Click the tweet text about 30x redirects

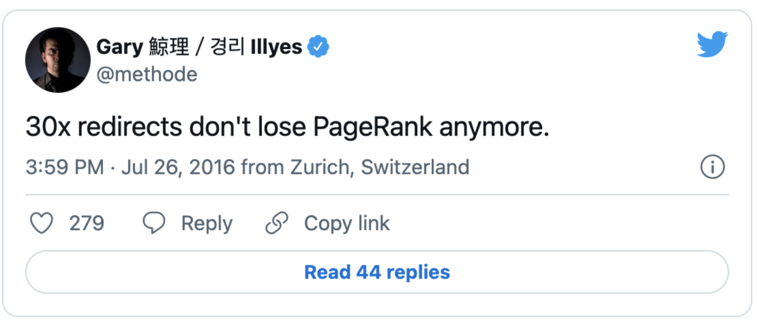287,127
